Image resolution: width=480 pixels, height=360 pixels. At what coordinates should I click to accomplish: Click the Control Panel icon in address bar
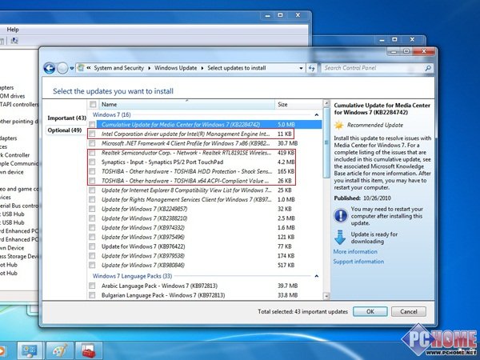point(81,68)
